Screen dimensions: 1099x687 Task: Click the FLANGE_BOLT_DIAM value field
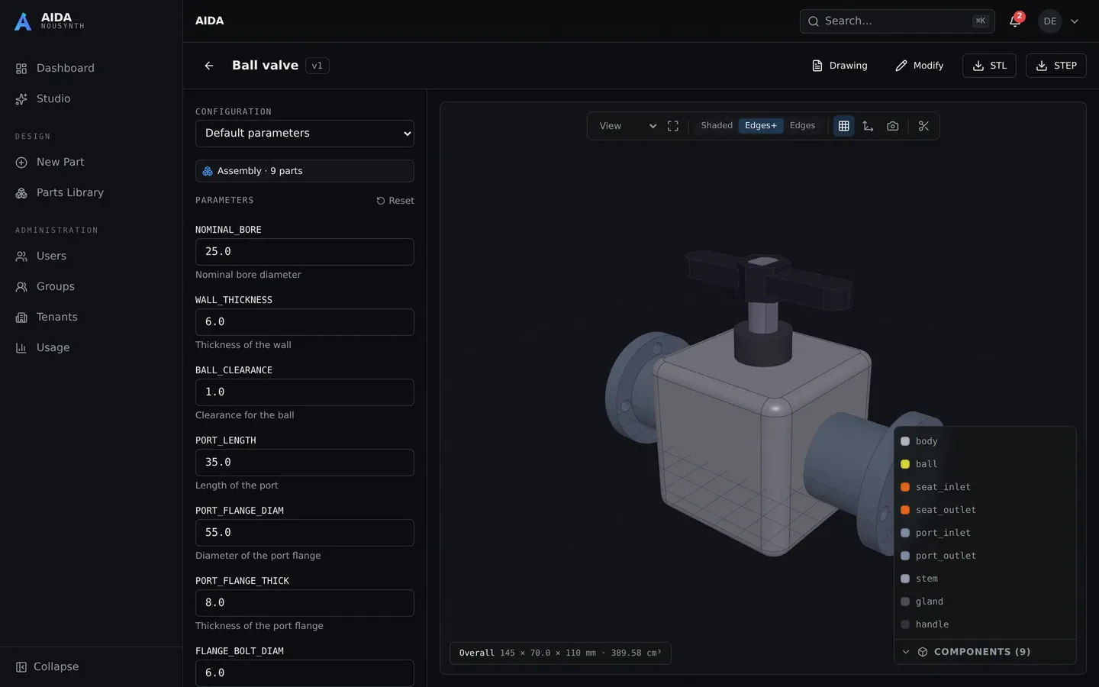point(305,673)
